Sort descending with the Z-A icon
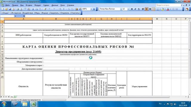 pyautogui.click(x=73, y=9)
